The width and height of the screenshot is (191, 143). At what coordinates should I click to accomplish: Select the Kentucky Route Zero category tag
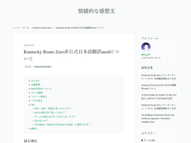pos(43,67)
